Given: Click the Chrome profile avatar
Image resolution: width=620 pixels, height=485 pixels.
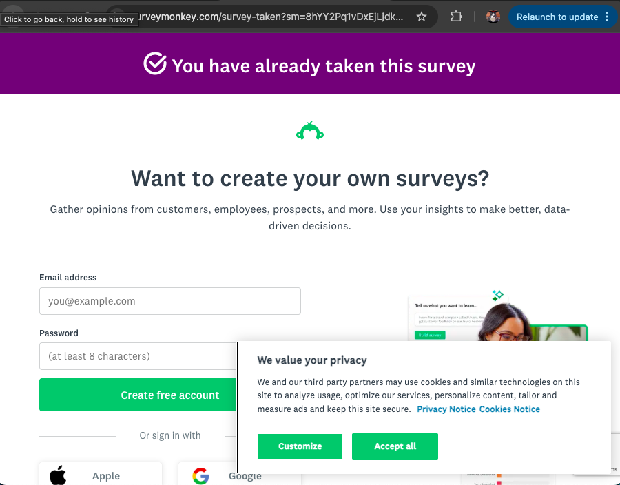Looking at the screenshot, I should pyautogui.click(x=493, y=17).
